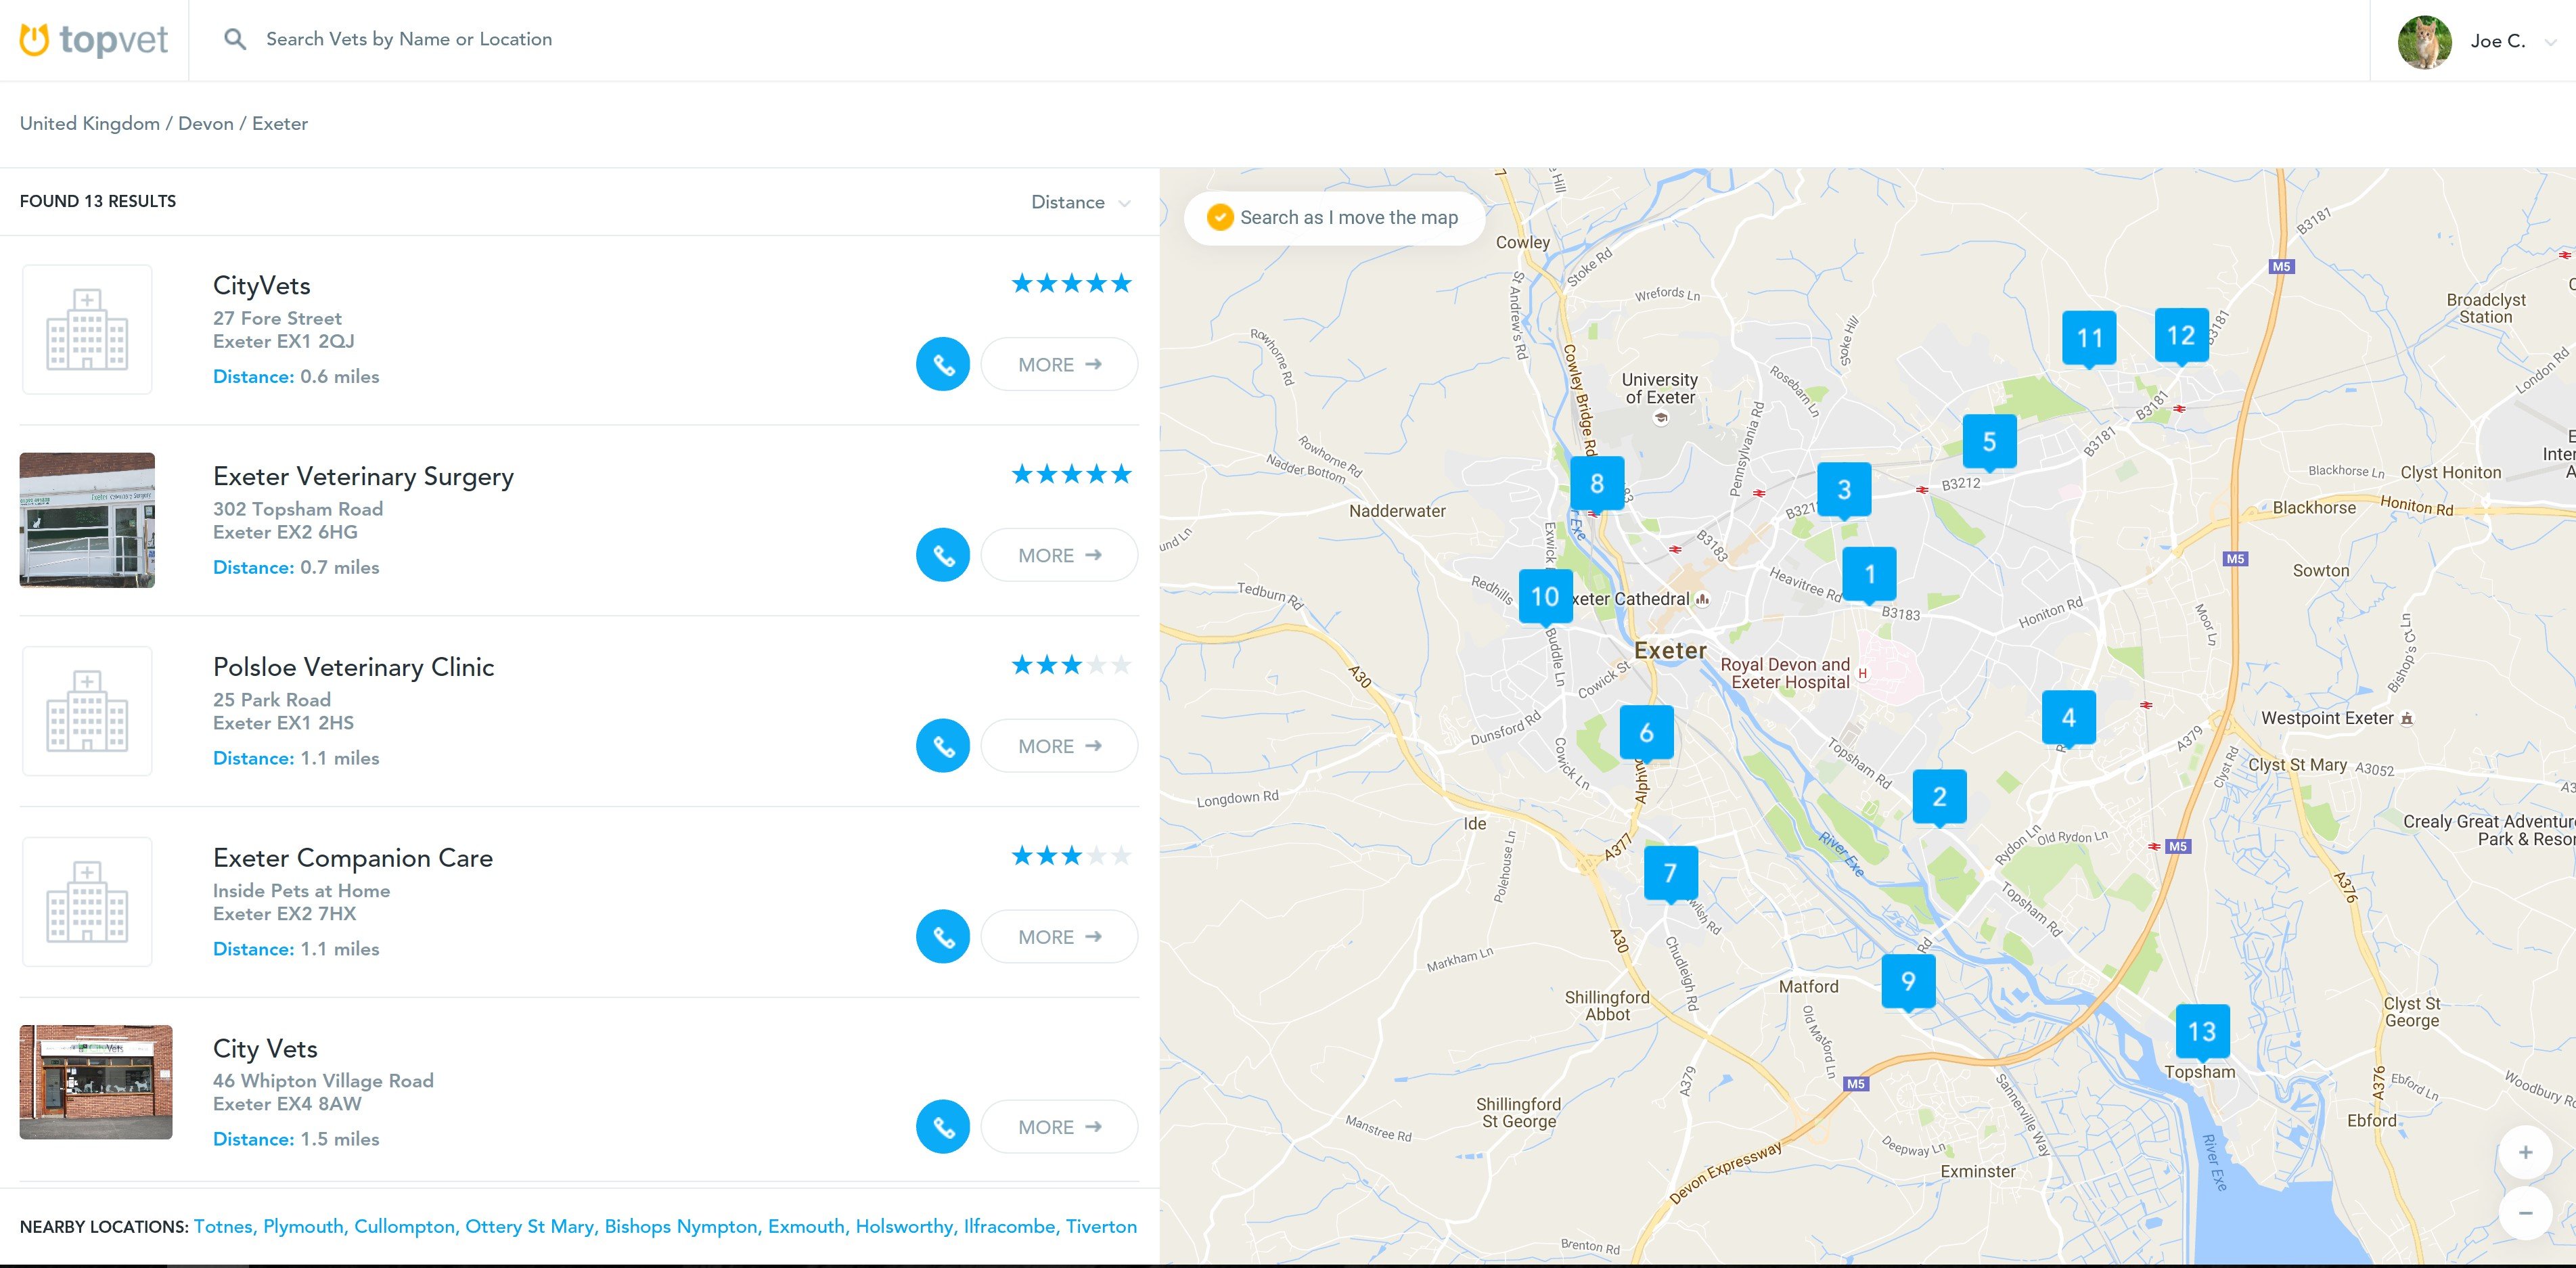Image resolution: width=2576 pixels, height=1268 pixels.
Task: Select map marker 13
Action: tap(2202, 1032)
